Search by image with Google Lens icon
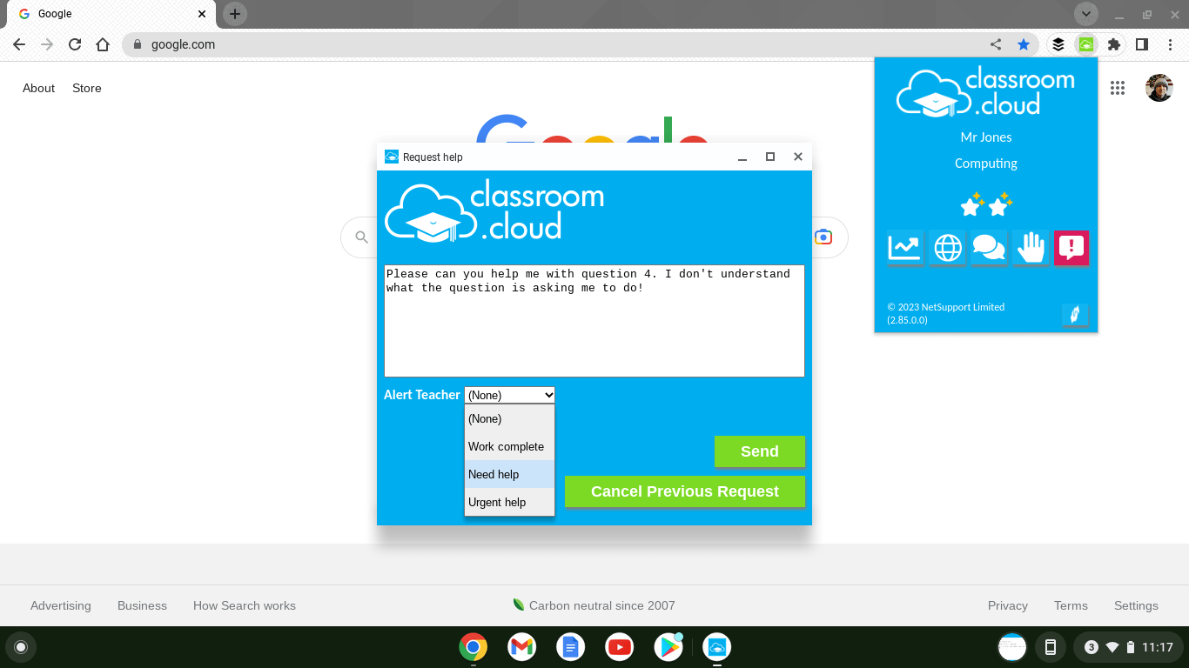Viewport: 1189px width, 668px height. pos(823,237)
